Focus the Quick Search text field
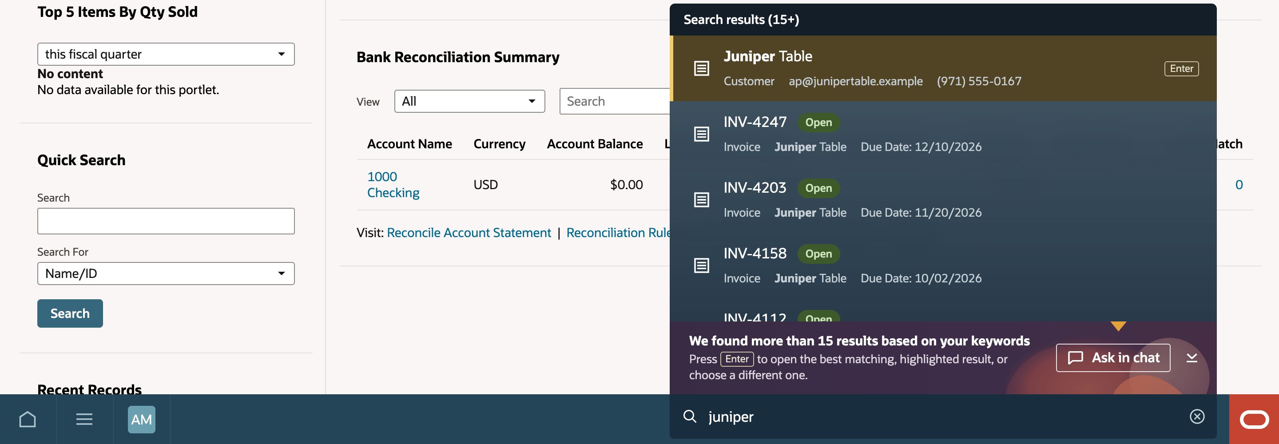The image size is (1279, 444). coord(166,221)
